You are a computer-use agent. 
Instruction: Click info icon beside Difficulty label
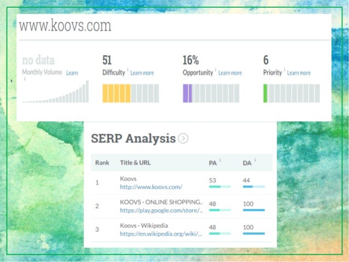(x=128, y=69)
